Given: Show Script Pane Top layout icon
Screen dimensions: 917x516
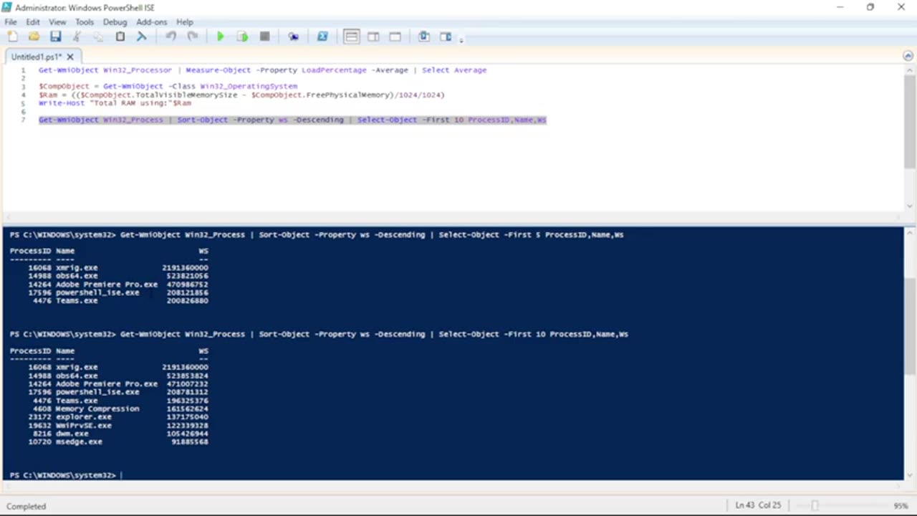Looking at the screenshot, I should 351,37.
